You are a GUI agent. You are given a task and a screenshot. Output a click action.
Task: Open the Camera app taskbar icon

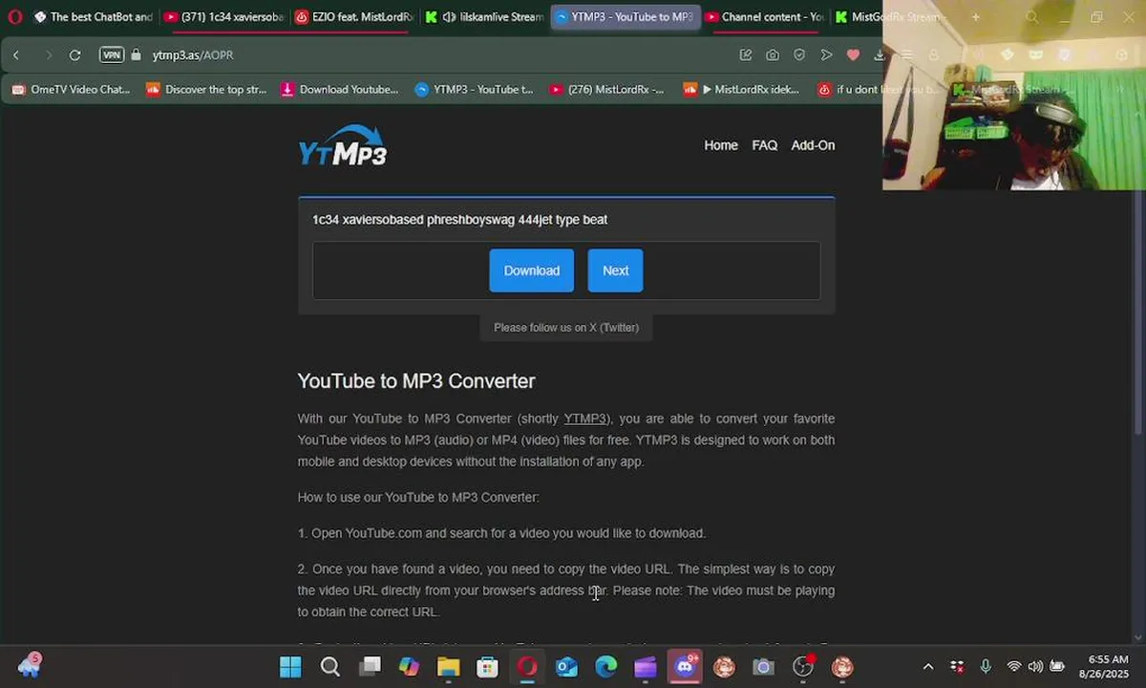(763, 667)
